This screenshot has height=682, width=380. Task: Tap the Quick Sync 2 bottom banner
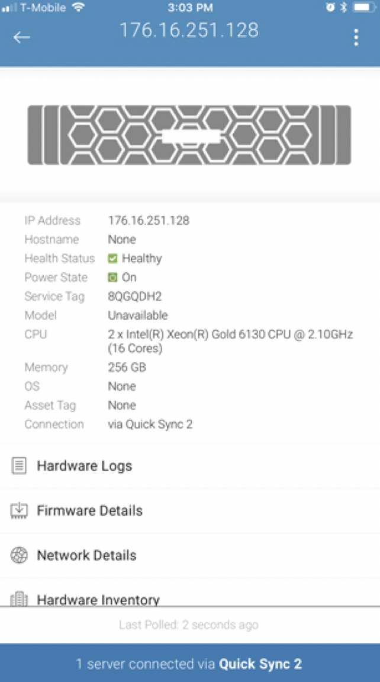pos(190,663)
